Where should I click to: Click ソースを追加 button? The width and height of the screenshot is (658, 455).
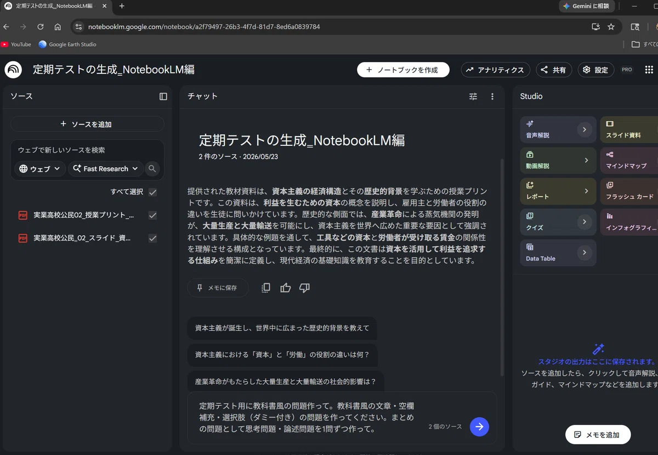coord(87,124)
